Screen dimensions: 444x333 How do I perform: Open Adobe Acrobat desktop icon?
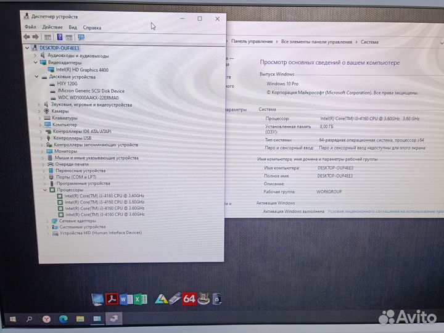[112, 300]
